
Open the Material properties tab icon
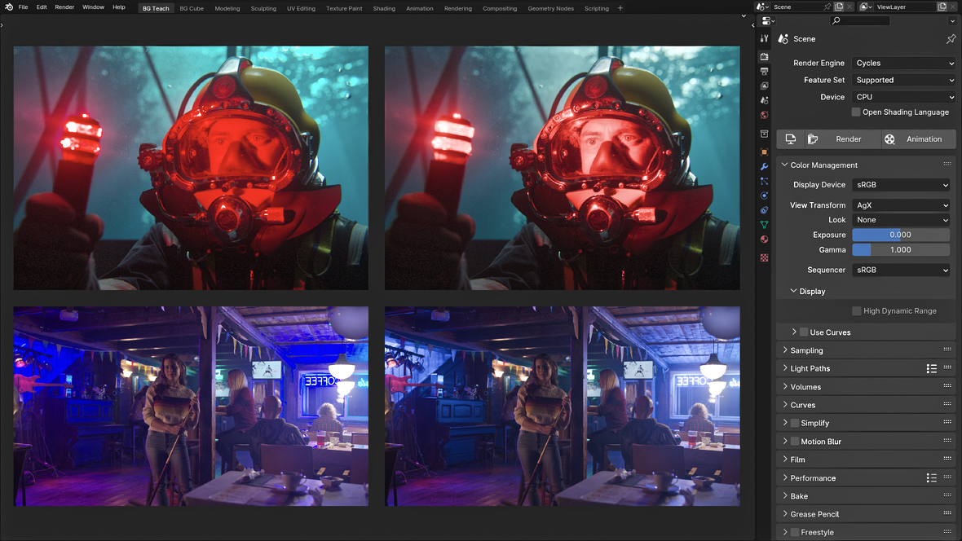tap(764, 240)
